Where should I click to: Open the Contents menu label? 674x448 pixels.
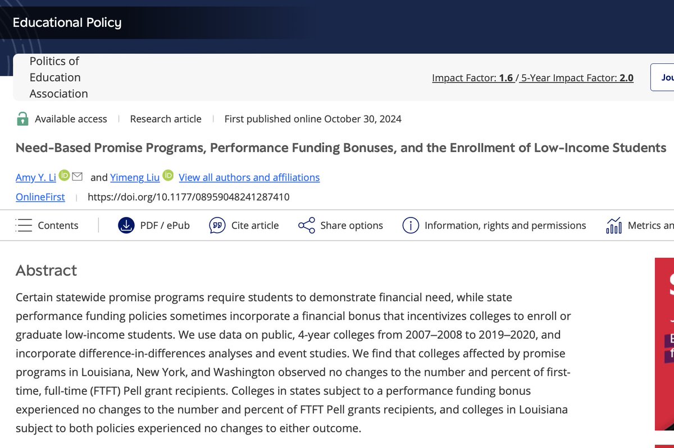tap(58, 225)
